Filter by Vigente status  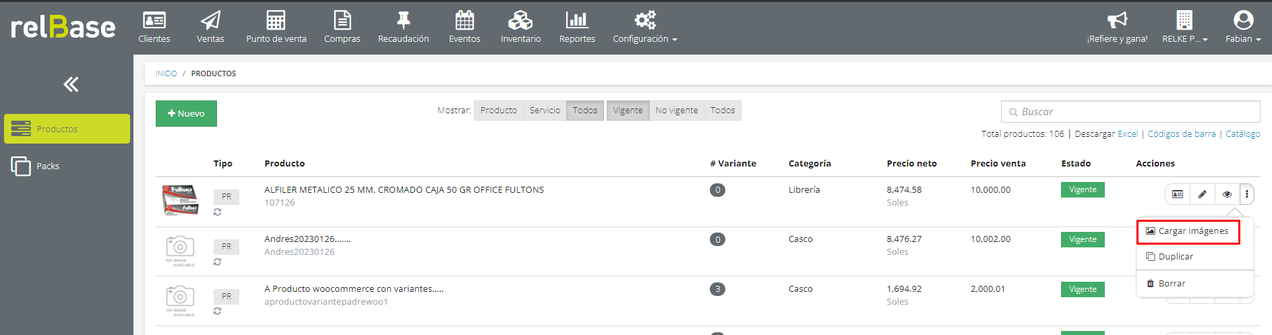[x=628, y=111]
